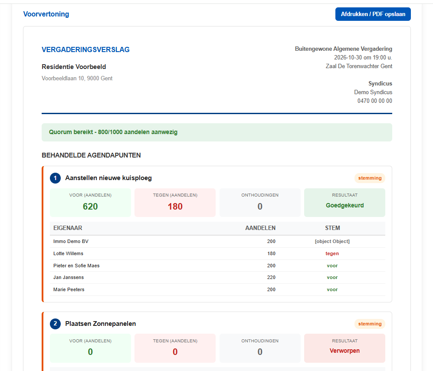Screen dimensions: 433x371
Task: Select the Residentie Voorbeeld building name
Action: (x=74, y=67)
